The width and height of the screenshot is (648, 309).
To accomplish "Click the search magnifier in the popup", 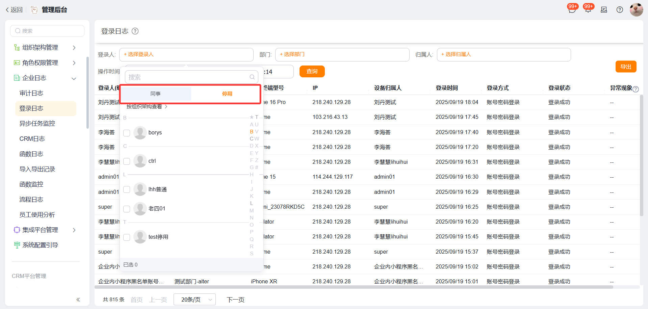I will pos(252,77).
